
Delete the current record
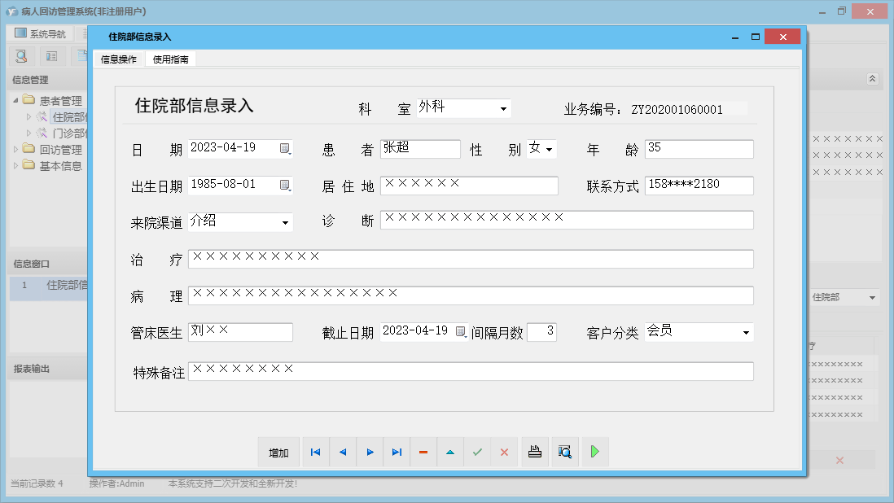pyautogui.click(x=423, y=452)
